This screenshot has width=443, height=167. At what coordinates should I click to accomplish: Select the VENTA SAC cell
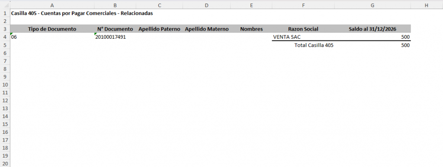(x=303, y=37)
